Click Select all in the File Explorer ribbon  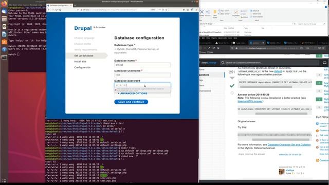255,11
